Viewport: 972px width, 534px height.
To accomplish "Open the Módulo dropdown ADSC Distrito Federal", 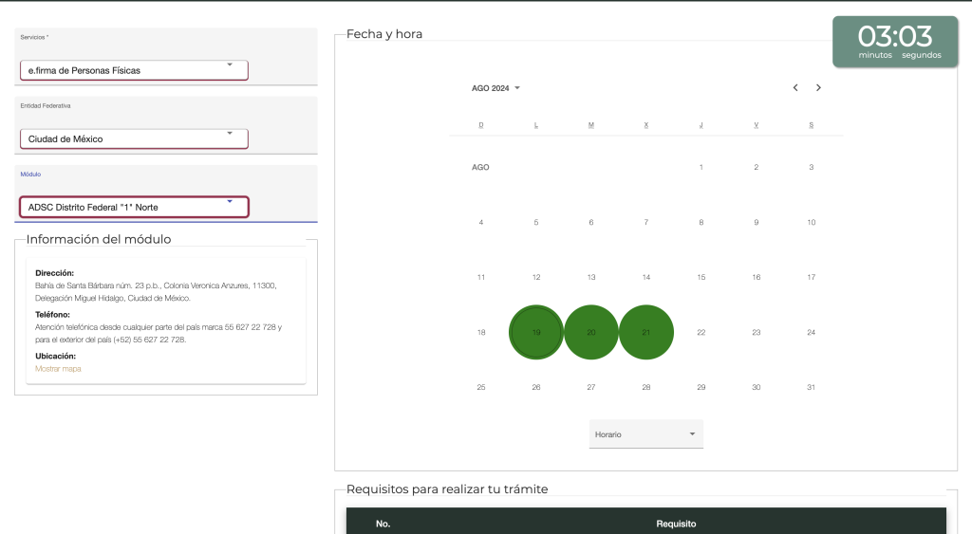I will click(134, 207).
